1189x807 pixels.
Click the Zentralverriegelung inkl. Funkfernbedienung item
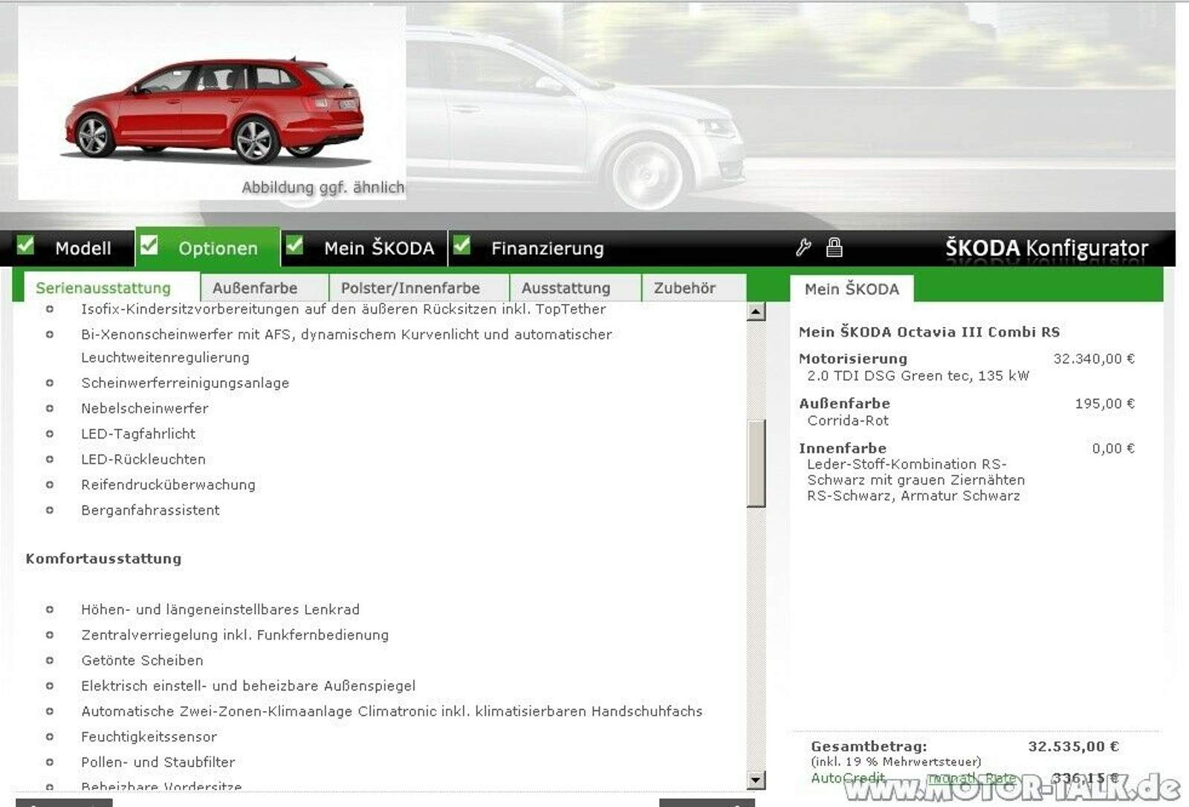(x=235, y=635)
